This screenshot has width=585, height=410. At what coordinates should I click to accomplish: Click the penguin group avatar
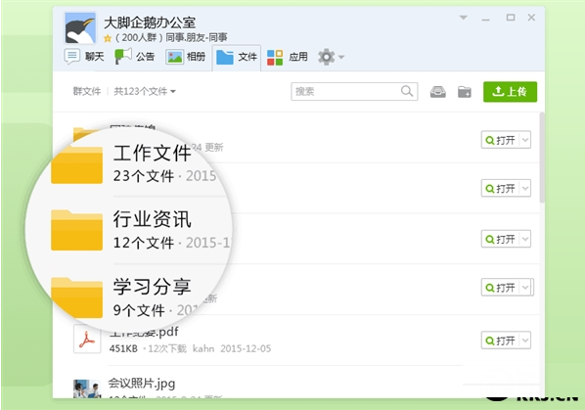80,28
